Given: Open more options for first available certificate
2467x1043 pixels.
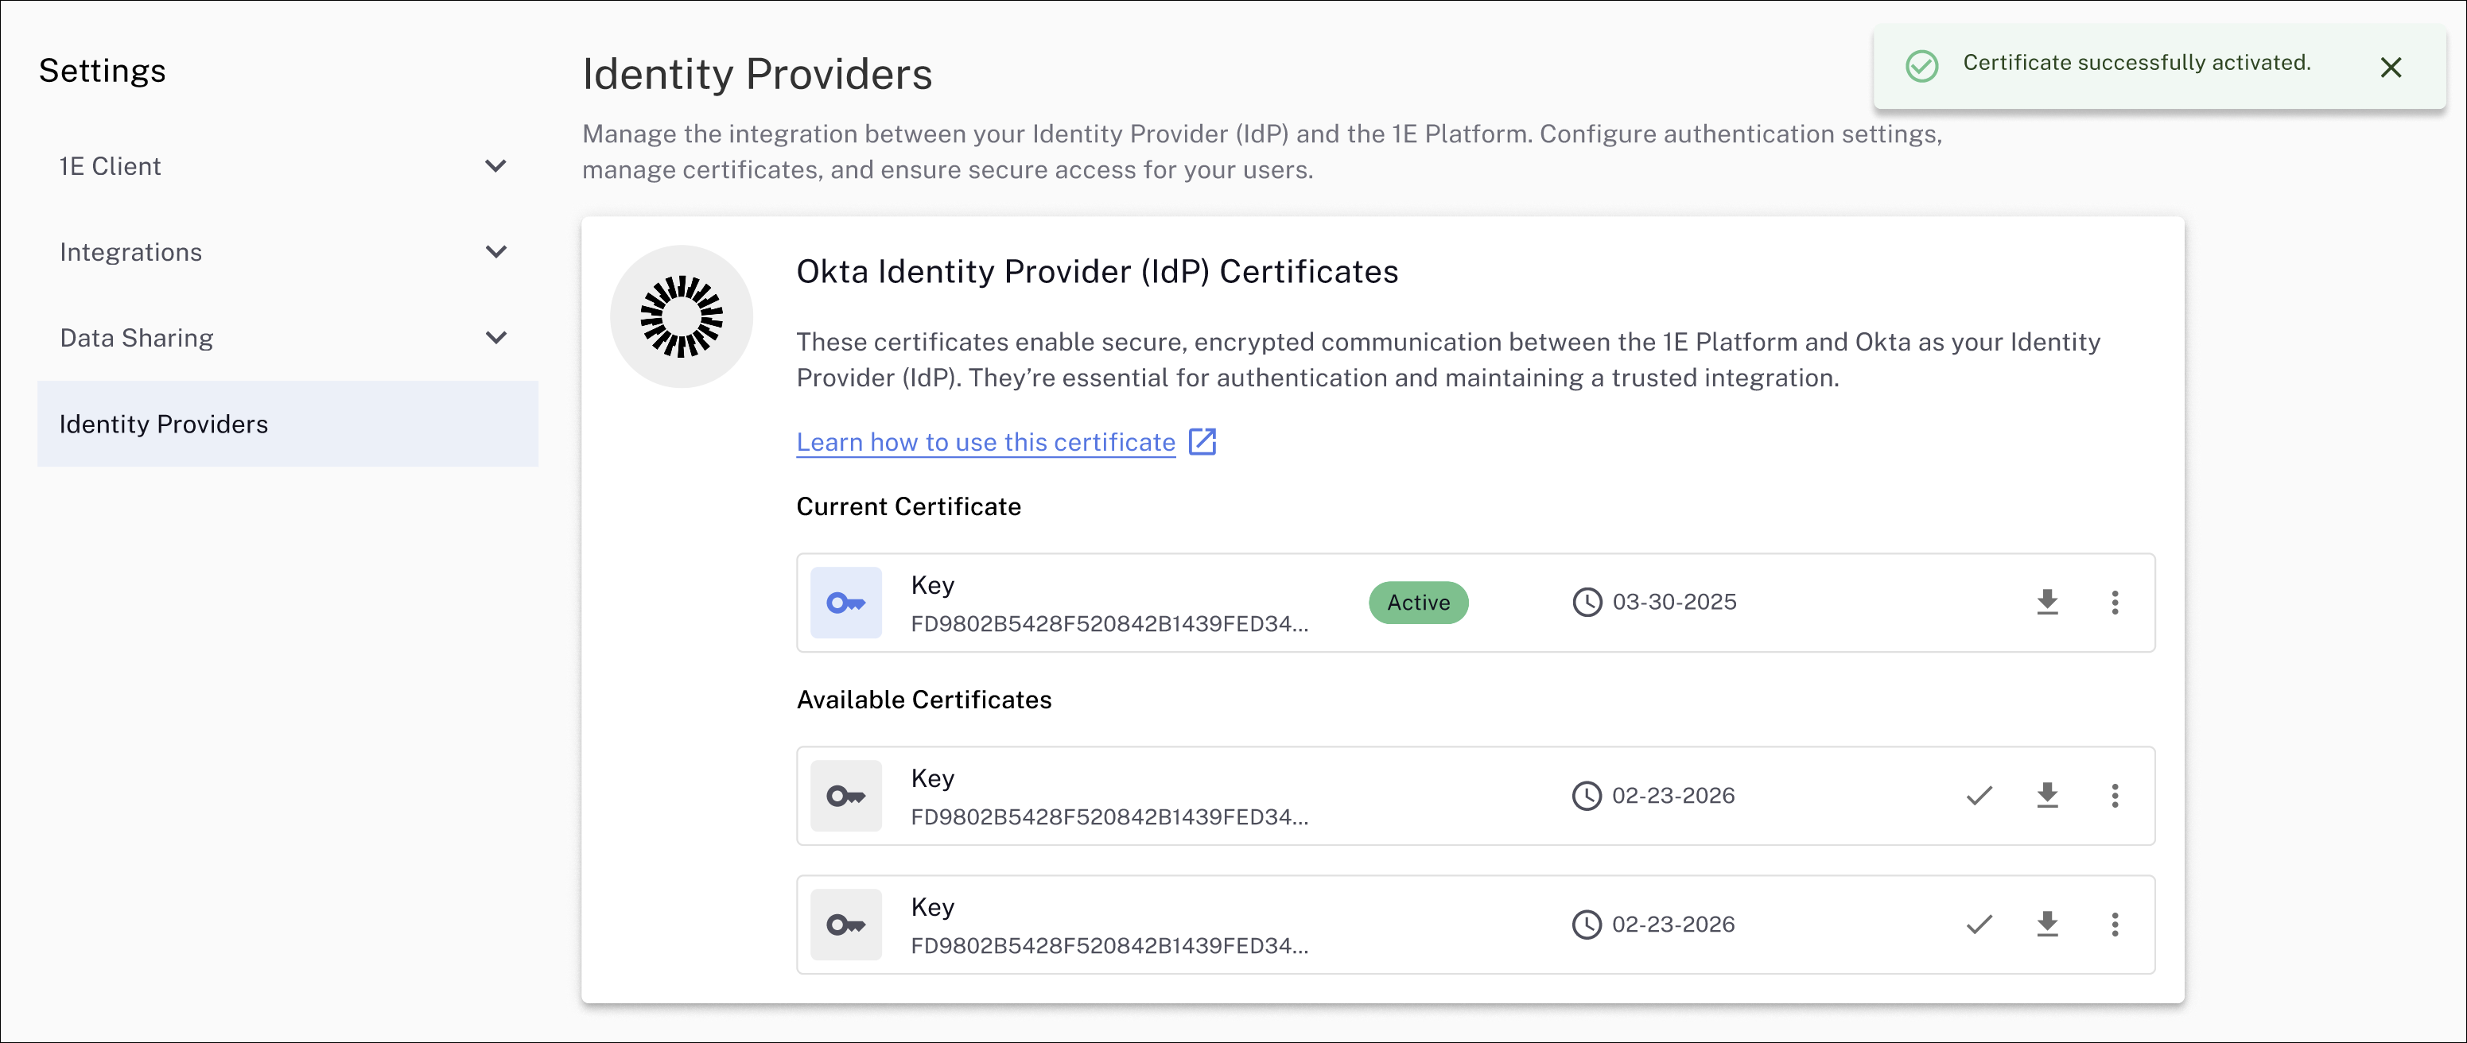Looking at the screenshot, I should tap(2115, 795).
